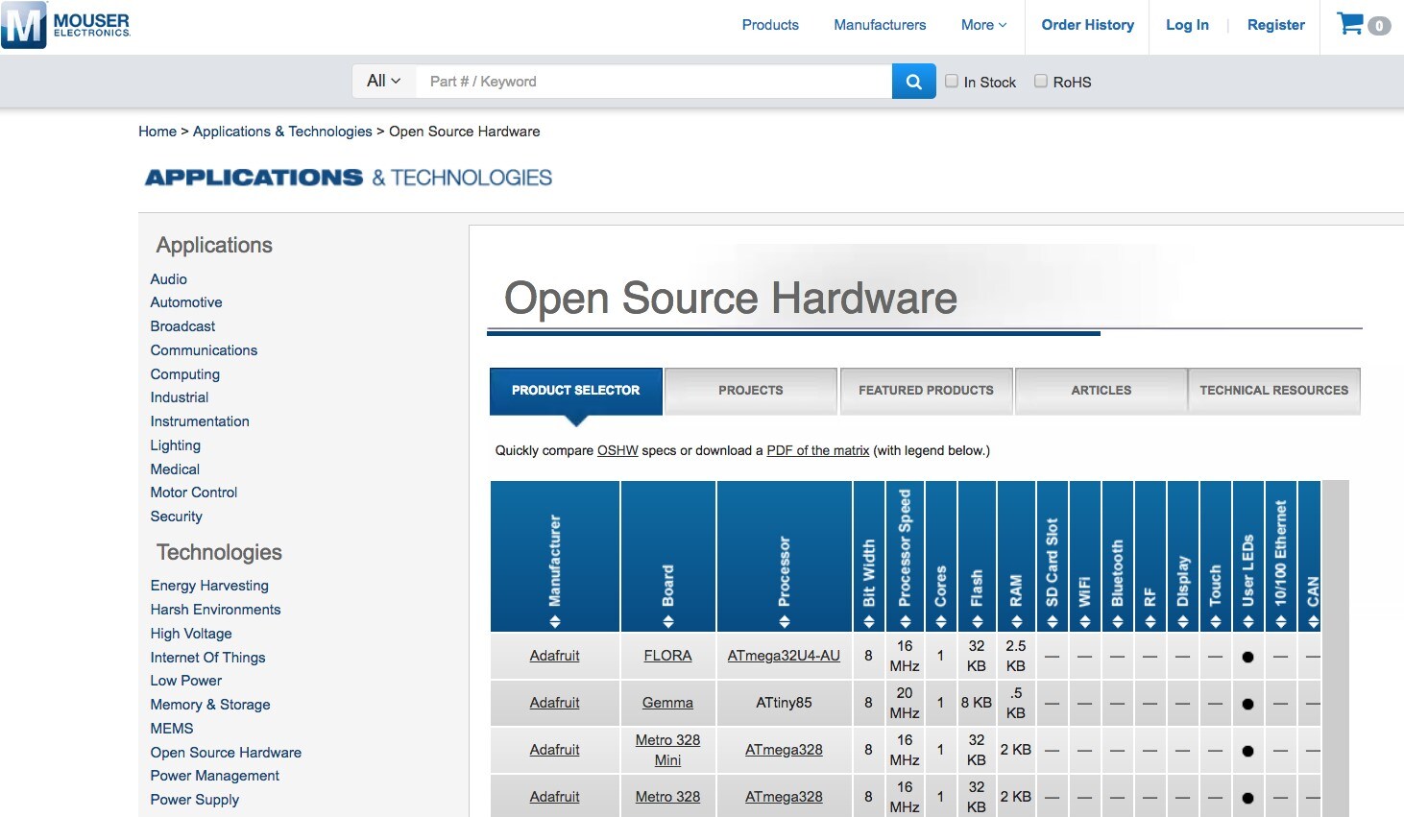Sort by User LEDs column arrows
The width and height of the screenshot is (1404, 817).
[1247, 621]
